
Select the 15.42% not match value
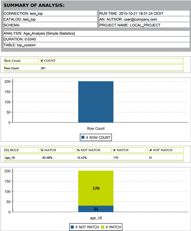[x=82, y=158]
